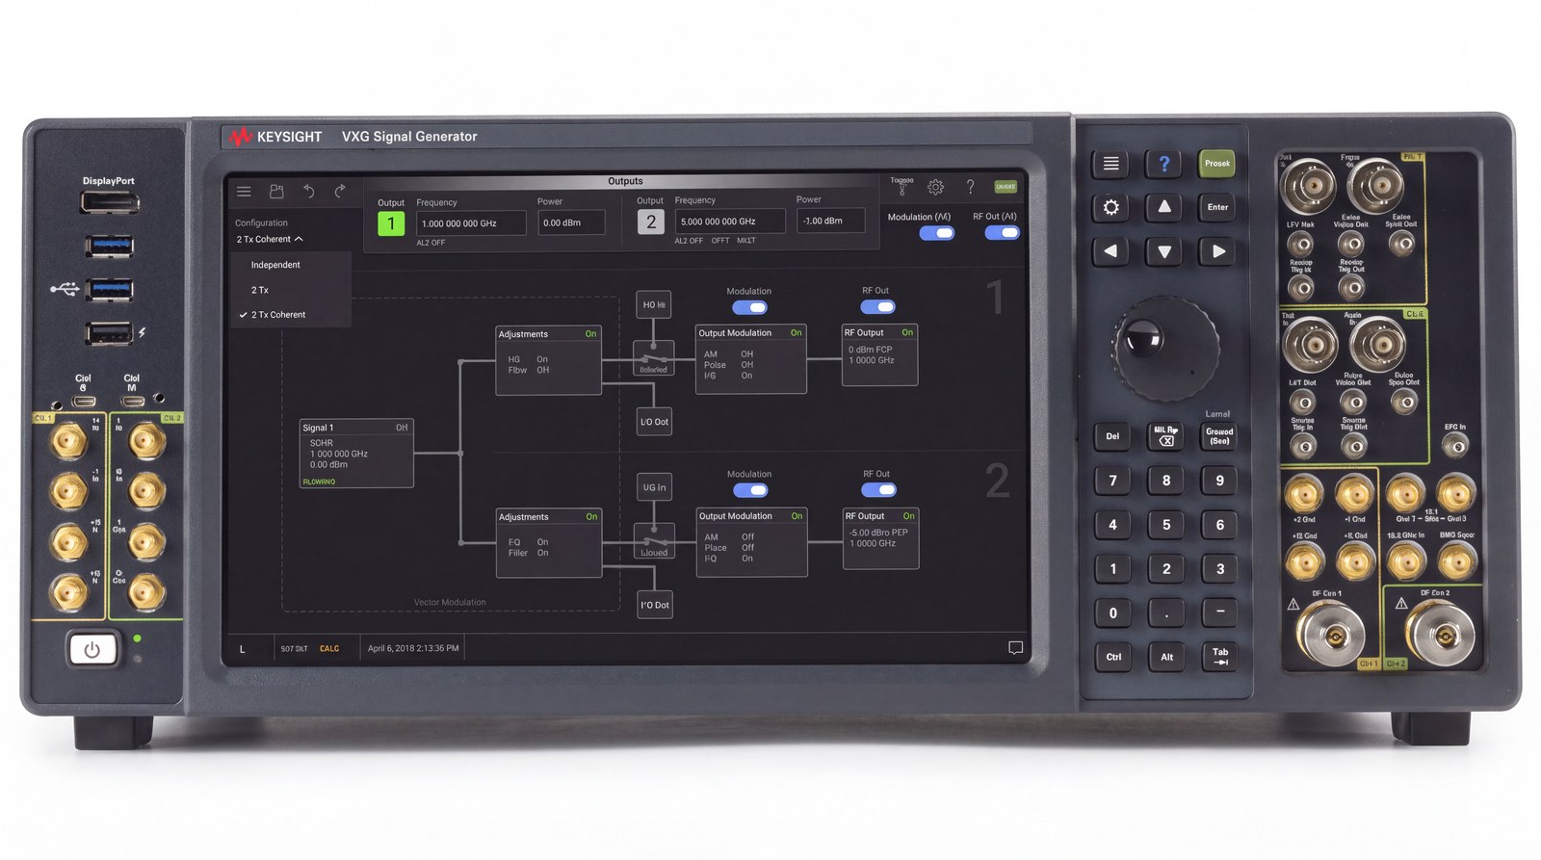Tap the channel 1 I/O Out block
Viewport: 1541px width, 860px height.
(654, 422)
